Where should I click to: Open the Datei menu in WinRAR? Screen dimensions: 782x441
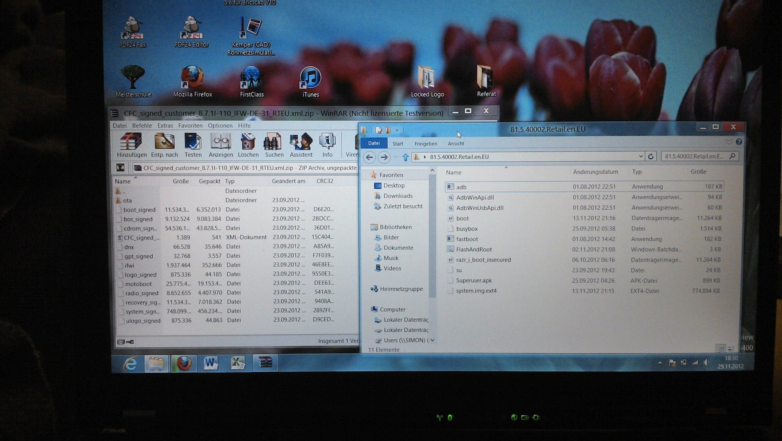coord(119,125)
